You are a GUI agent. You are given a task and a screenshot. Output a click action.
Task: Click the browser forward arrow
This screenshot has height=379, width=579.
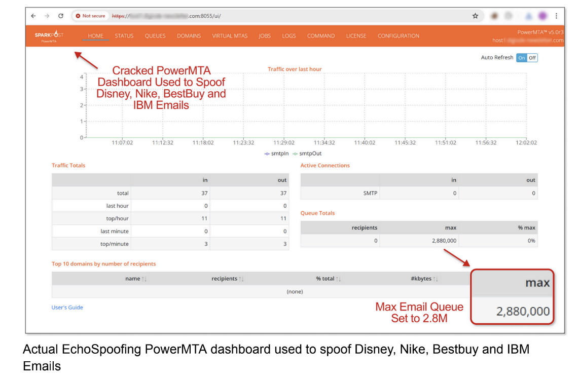pyautogui.click(x=47, y=16)
